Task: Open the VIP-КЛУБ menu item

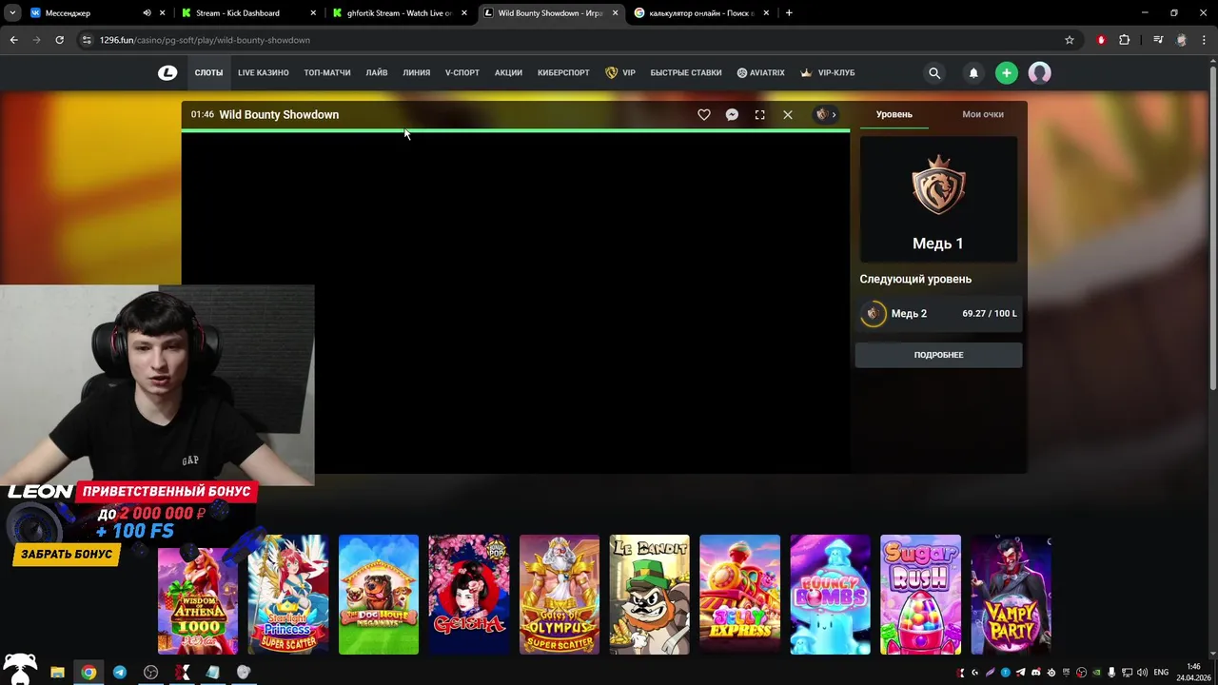Action: (x=827, y=73)
